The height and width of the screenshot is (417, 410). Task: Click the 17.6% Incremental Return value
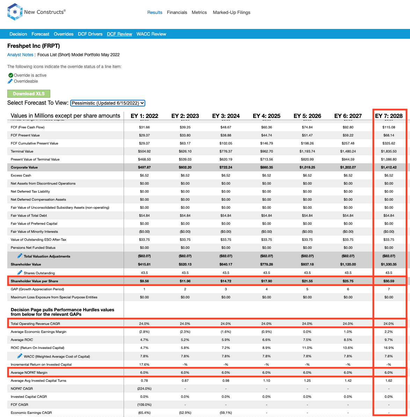(x=144, y=365)
